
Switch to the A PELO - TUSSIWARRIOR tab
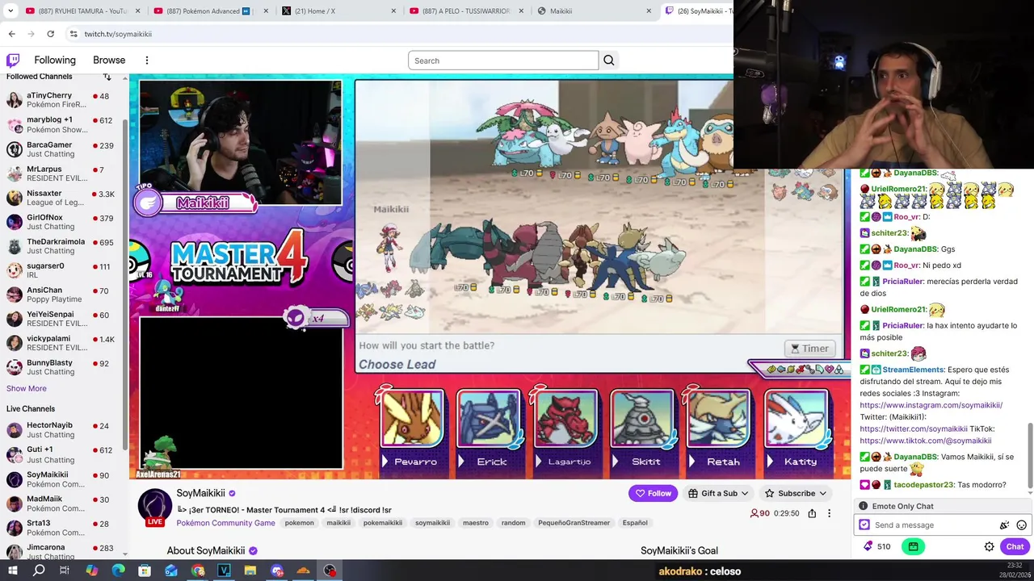(x=467, y=11)
